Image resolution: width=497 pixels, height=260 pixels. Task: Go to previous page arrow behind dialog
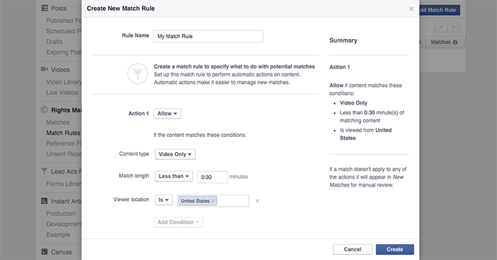click(441, 27)
